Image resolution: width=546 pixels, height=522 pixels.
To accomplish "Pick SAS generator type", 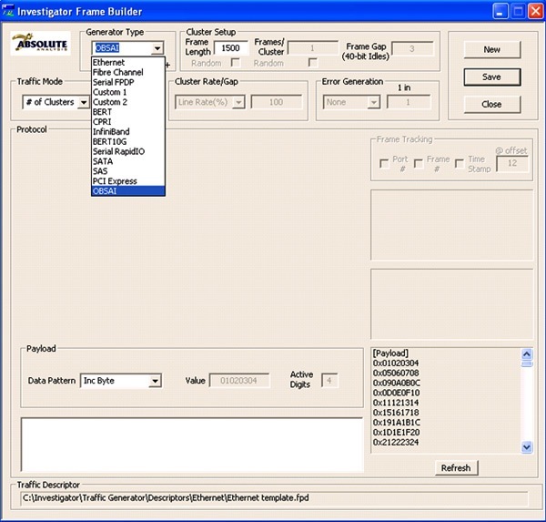I will (x=127, y=171).
